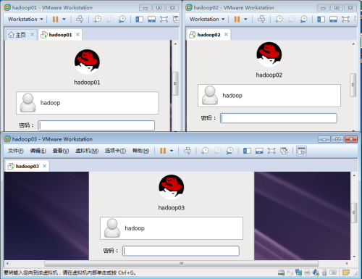Expand power options arrow in hadoop01 window
Viewport: 362px width, 279px height.
(64, 19)
